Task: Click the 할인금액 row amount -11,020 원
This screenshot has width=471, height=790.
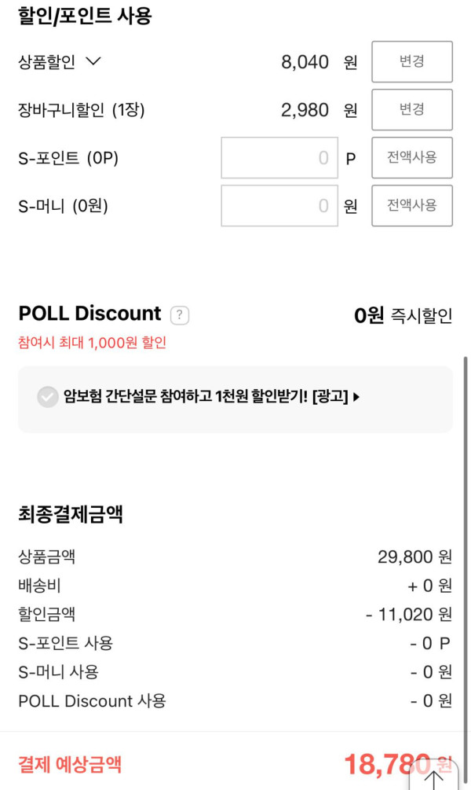Action: click(409, 615)
